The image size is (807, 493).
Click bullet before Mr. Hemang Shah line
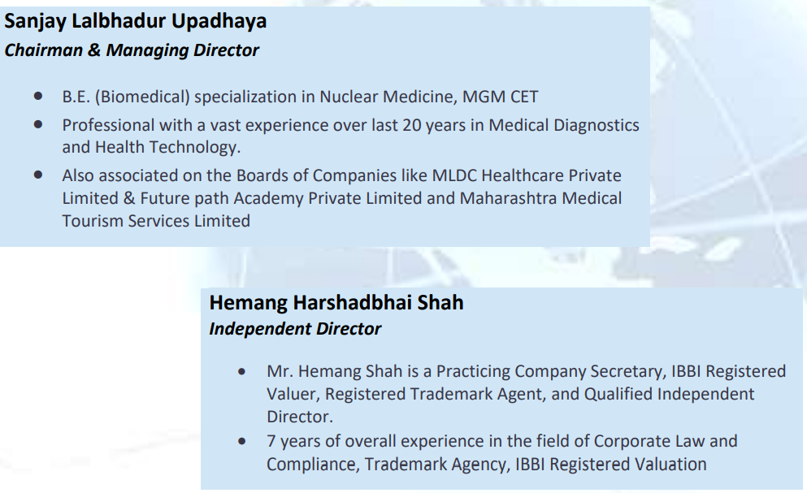[x=242, y=371]
